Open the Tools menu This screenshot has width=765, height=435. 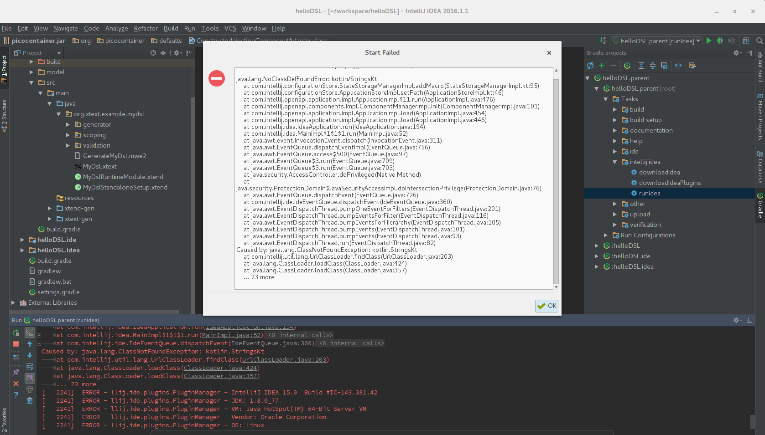point(210,28)
